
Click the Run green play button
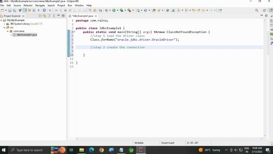coord(114,10)
